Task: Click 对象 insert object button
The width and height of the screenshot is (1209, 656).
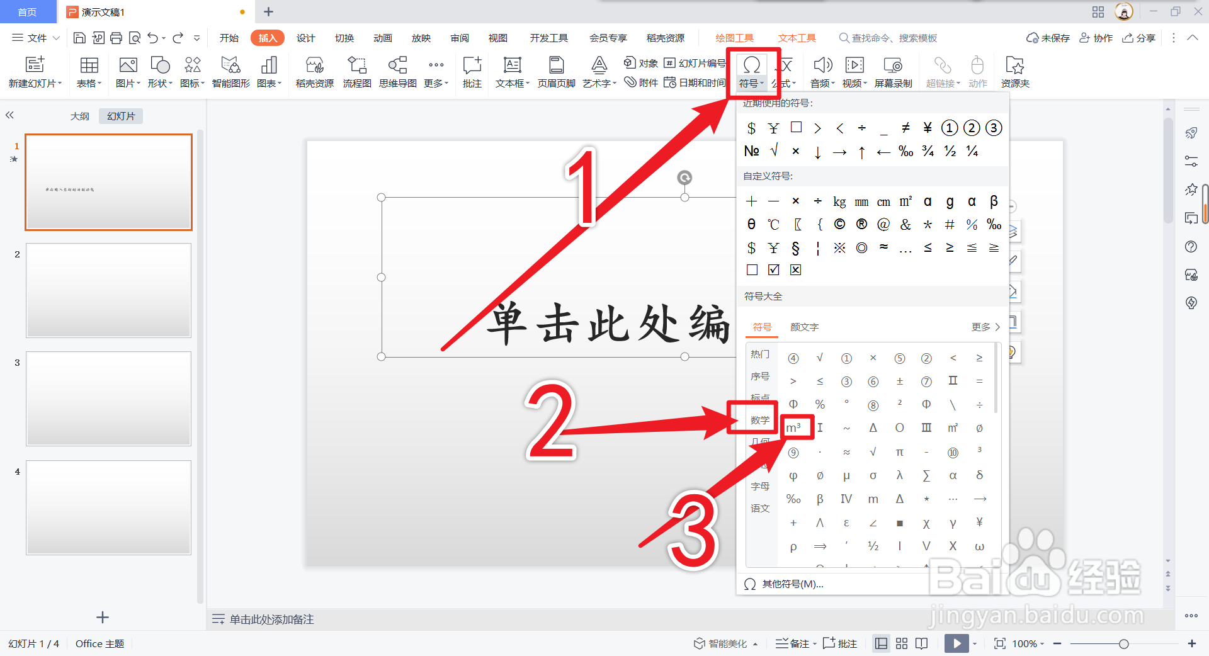Action: (641, 63)
